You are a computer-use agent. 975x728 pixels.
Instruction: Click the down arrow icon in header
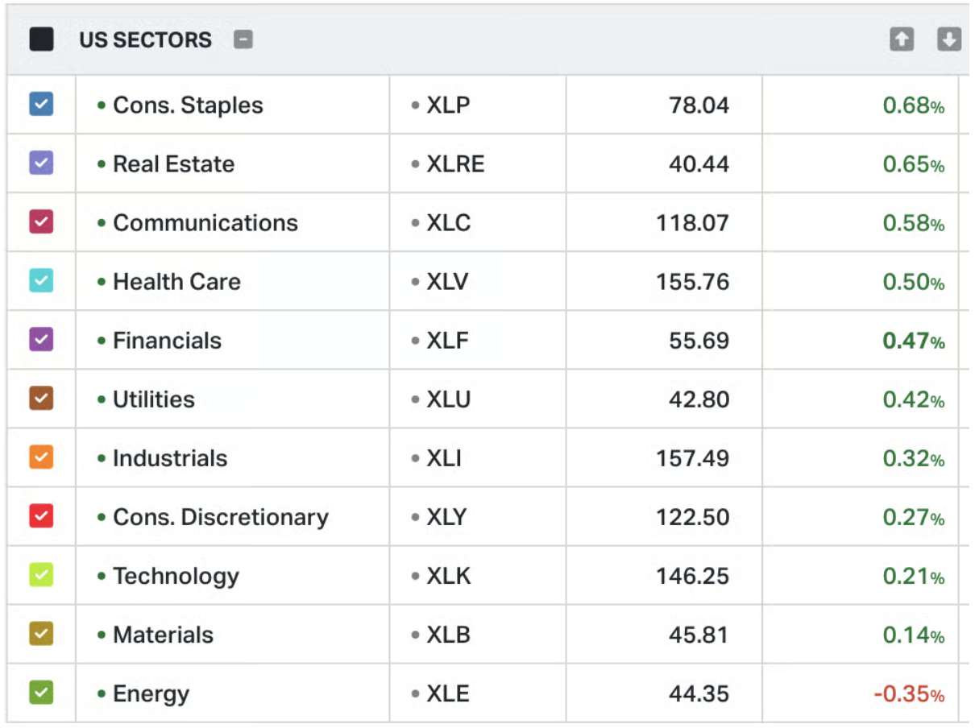(948, 39)
